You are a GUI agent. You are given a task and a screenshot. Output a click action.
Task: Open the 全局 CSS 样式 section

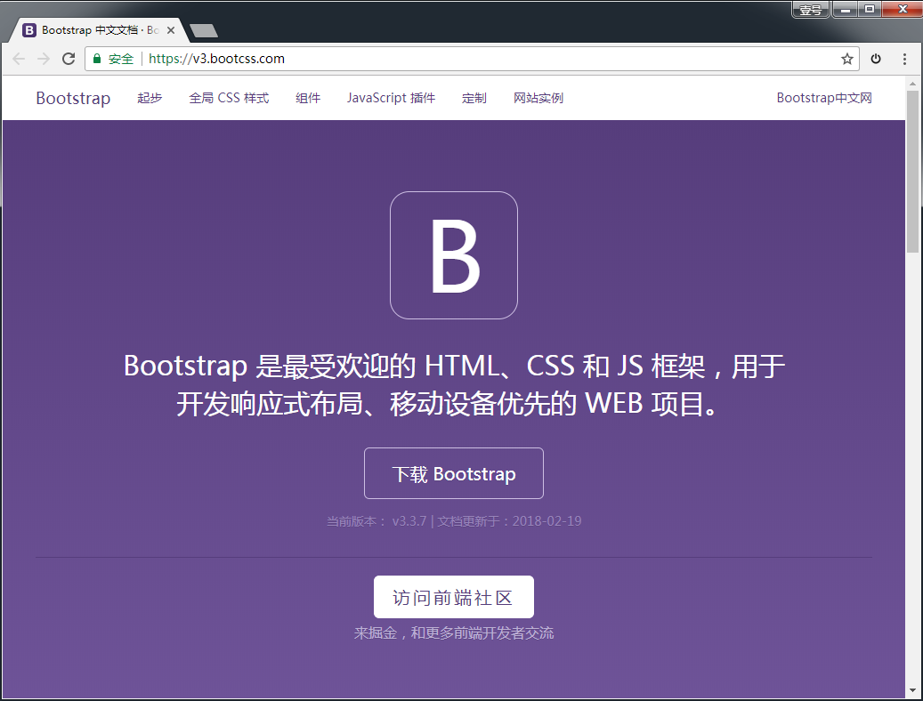(x=229, y=98)
